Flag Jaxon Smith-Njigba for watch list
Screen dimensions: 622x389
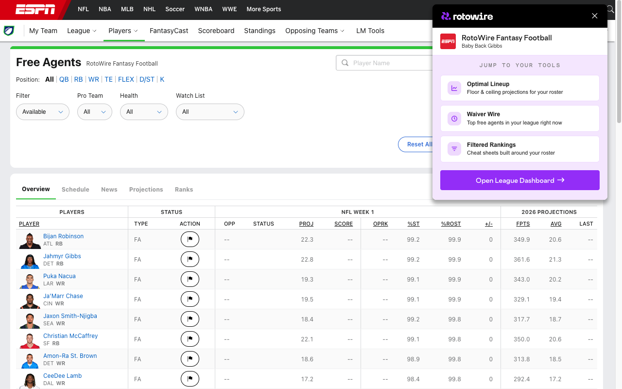(x=190, y=319)
